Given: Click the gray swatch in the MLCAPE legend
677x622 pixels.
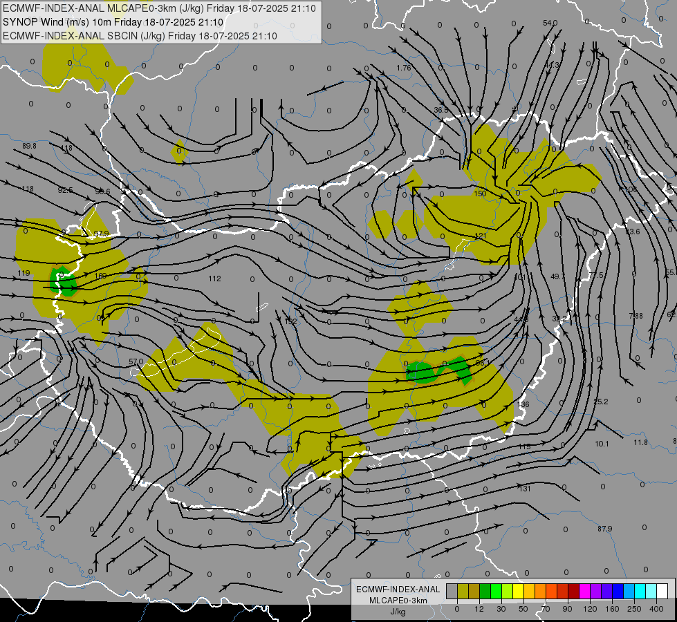Looking at the screenshot, I should 452,591.
